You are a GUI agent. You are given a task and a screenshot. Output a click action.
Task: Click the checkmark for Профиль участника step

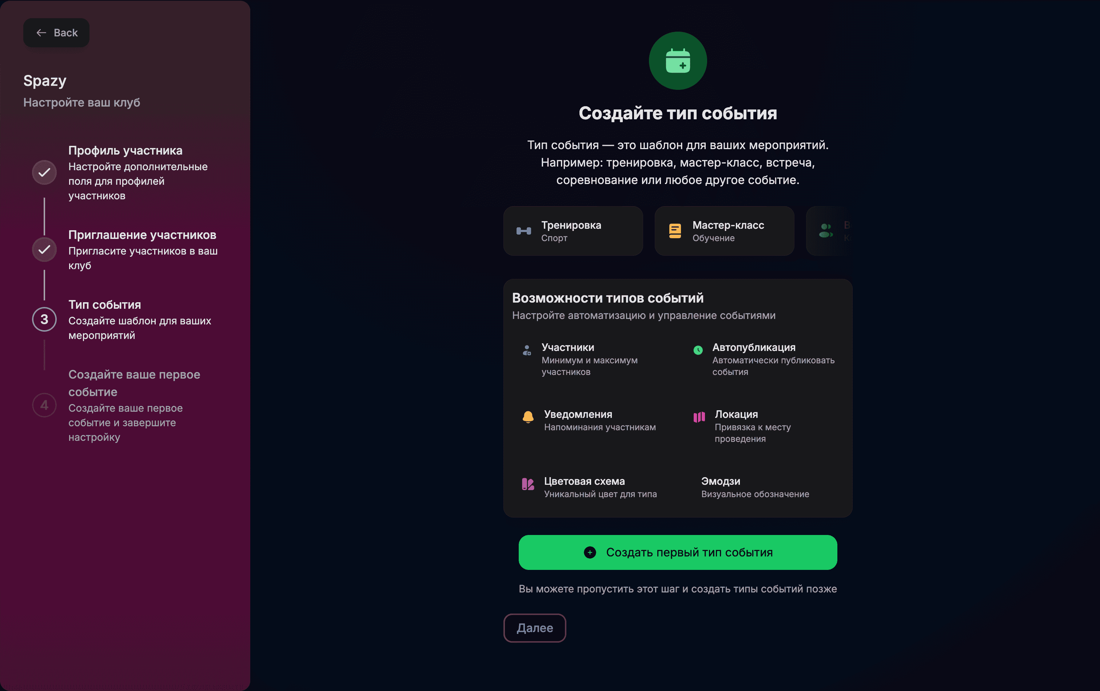pos(44,172)
